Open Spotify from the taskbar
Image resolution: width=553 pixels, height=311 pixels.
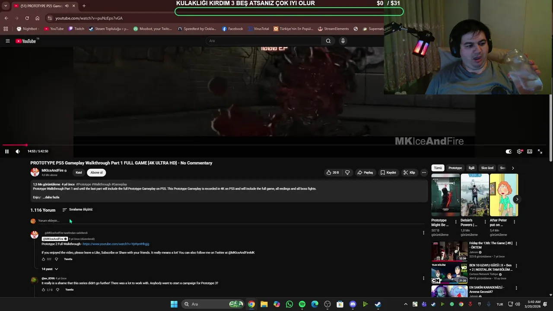(x=302, y=304)
